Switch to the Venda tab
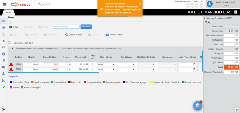 tap(9, 12)
